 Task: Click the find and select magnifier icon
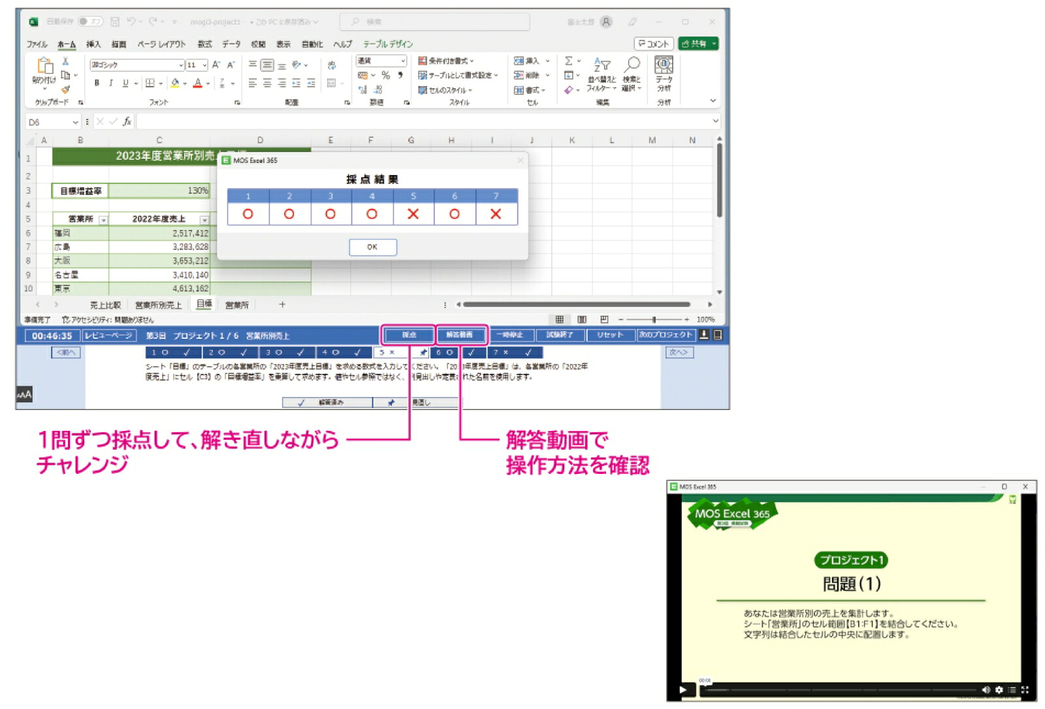click(x=632, y=64)
